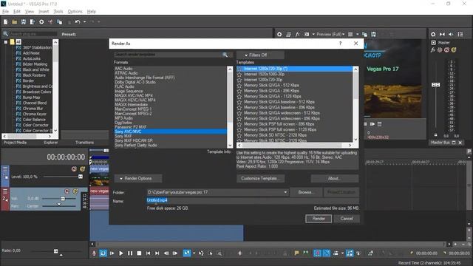Save snapshot to file icon in preview

[373, 34]
